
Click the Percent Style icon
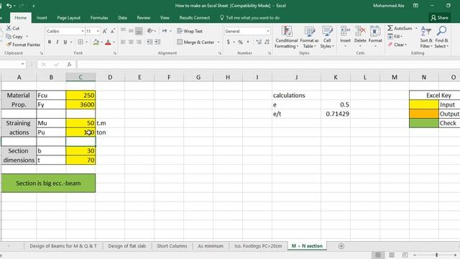240,42
